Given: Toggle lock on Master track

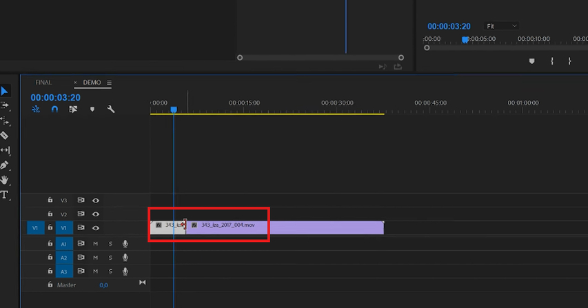Looking at the screenshot, I should tap(50, 285).
